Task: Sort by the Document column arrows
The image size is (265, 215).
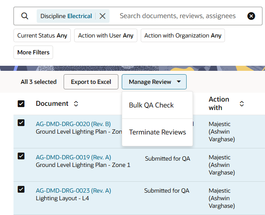Action: pos(76,104)
